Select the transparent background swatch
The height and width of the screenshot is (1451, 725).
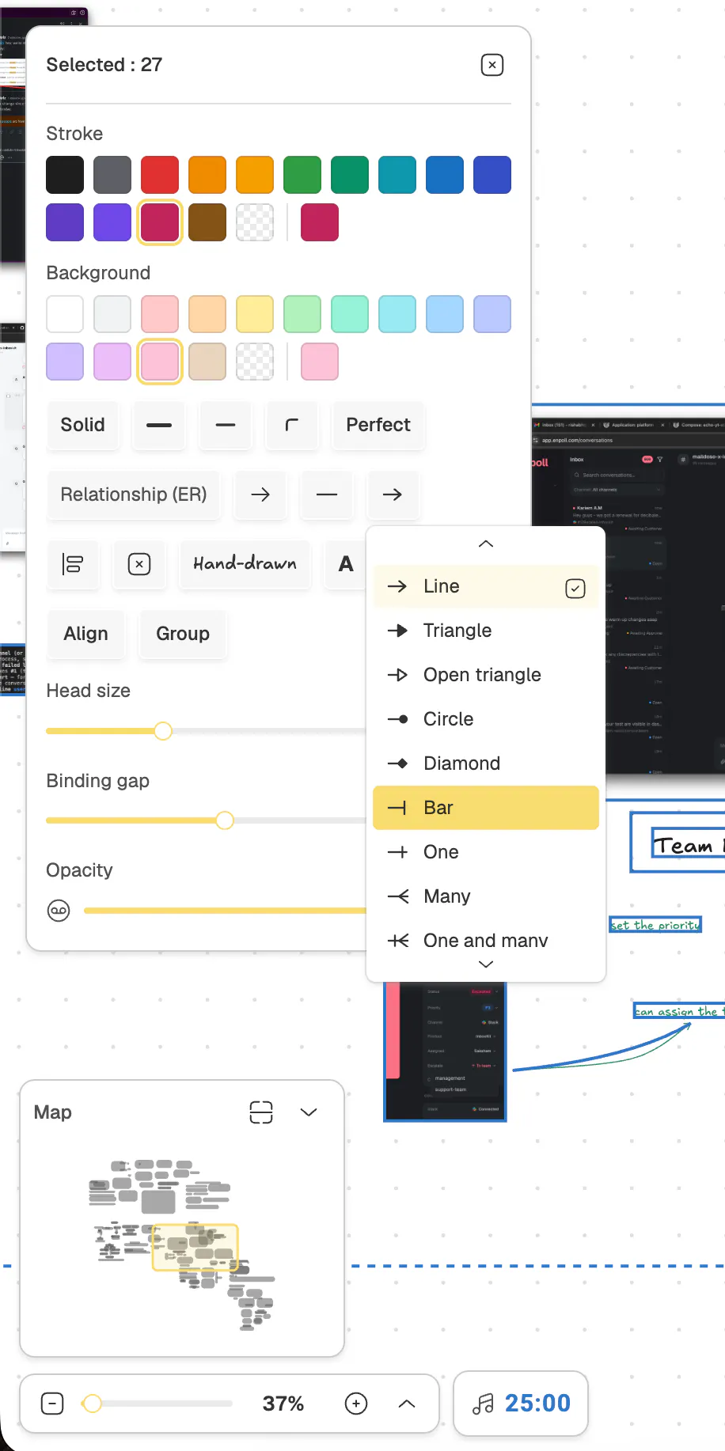pyautogui.click(x=255, y=362)
